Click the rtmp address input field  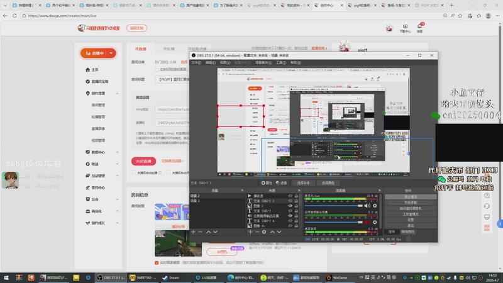point(172,109)
